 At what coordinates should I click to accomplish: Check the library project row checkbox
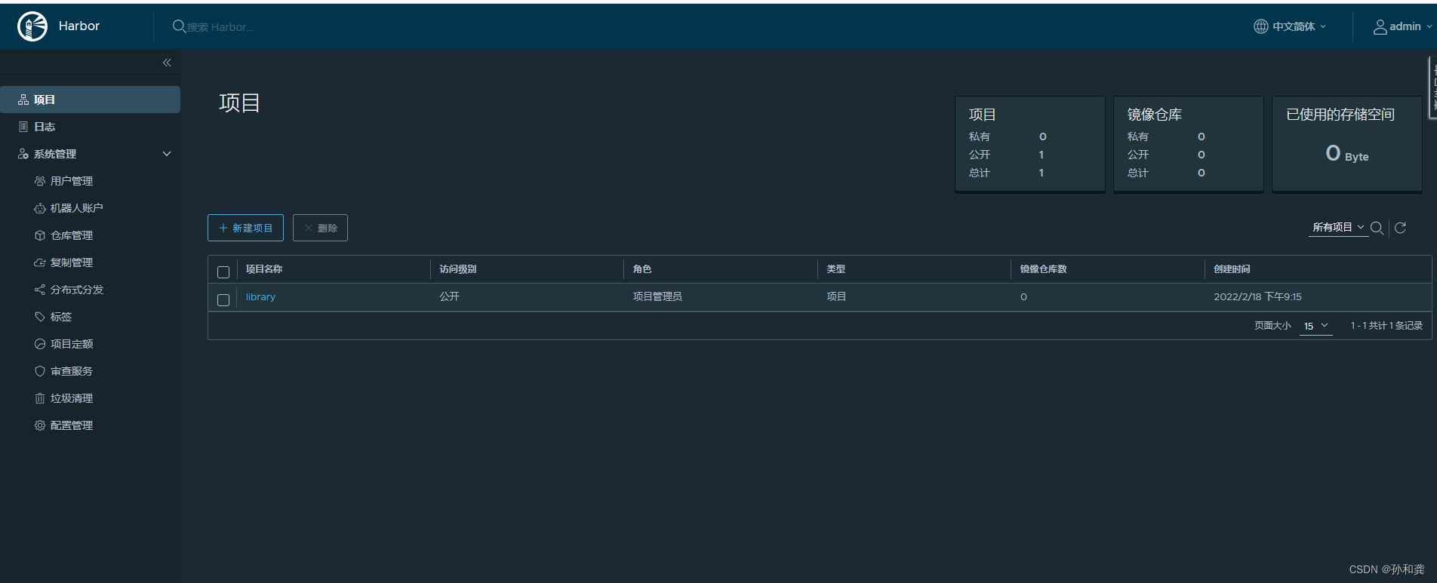(x=223, y=300)
